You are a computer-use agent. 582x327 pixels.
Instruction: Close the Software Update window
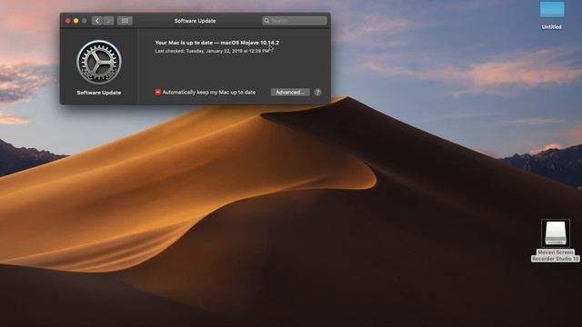pos(68,21)
